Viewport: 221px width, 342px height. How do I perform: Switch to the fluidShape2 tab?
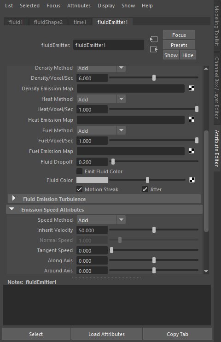coord(48,22)
